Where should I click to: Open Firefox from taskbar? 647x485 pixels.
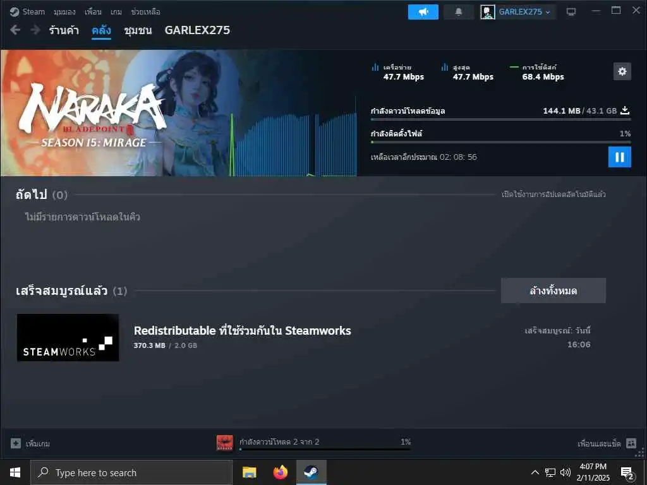280,472
